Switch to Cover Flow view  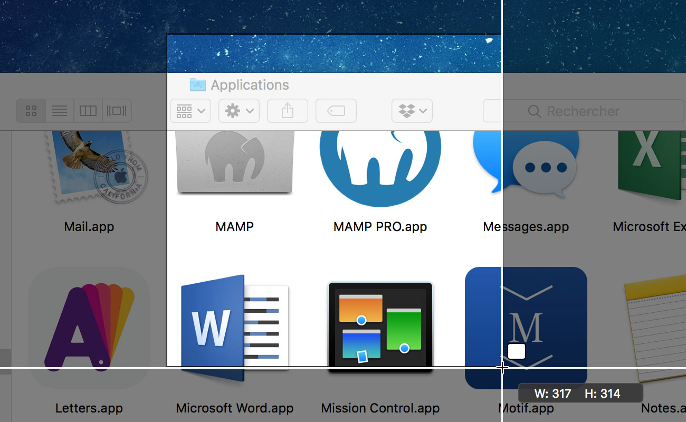(117, 111)
